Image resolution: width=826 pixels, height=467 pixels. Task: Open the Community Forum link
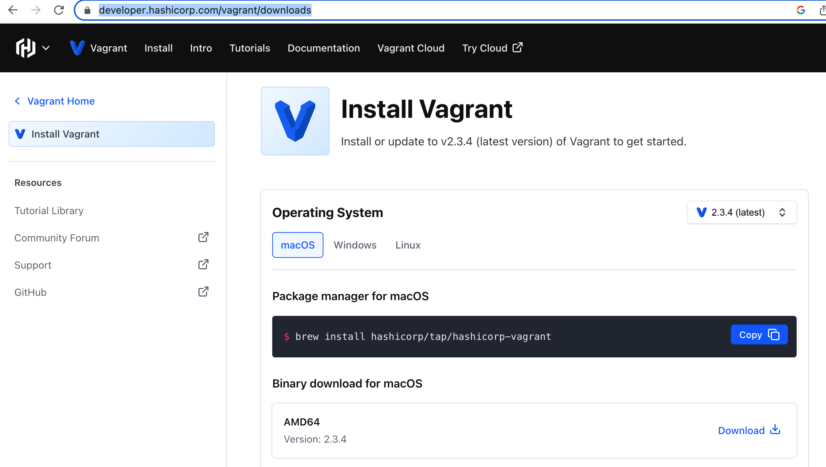[x=57, y=238]
